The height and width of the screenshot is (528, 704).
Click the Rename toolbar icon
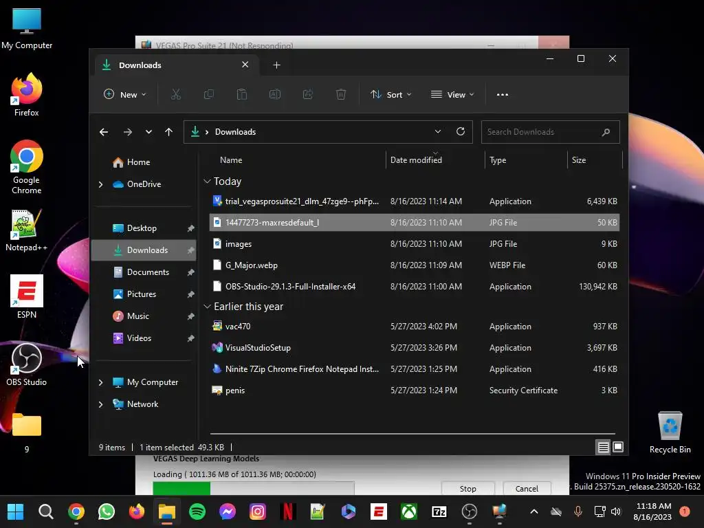coord(275,94)
